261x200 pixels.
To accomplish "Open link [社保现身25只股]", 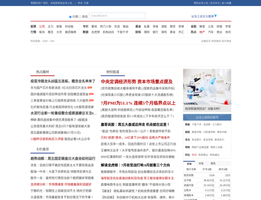I will (112, 95).
